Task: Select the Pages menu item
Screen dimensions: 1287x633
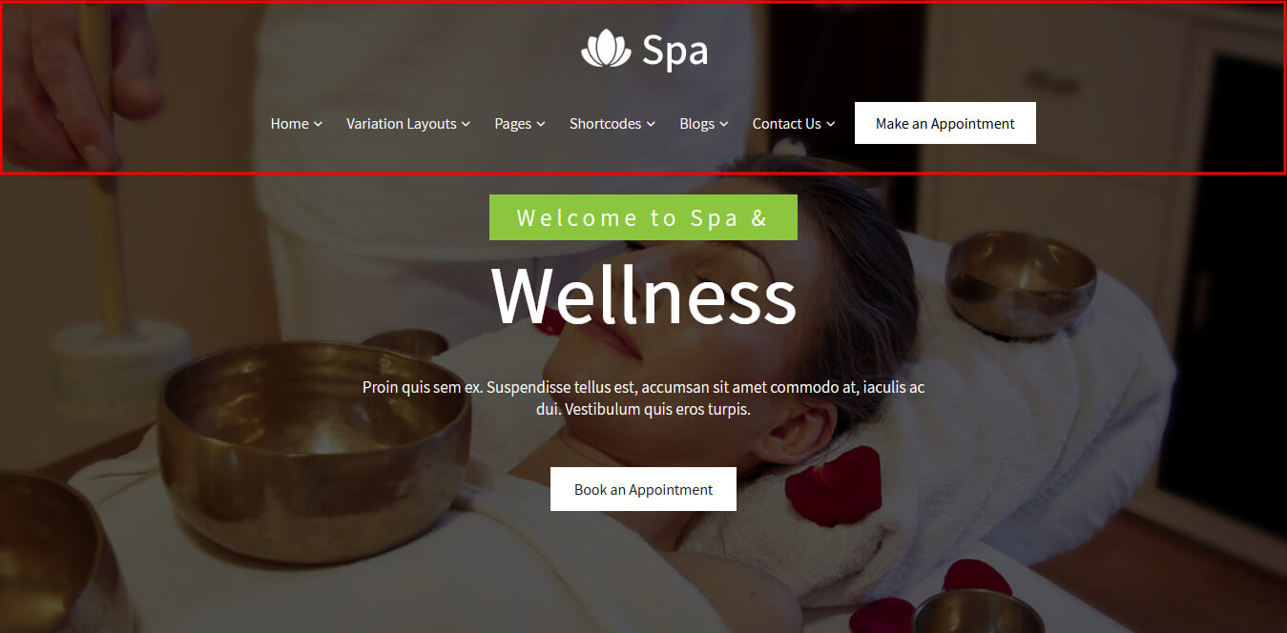Action: (x=512, y=124)
